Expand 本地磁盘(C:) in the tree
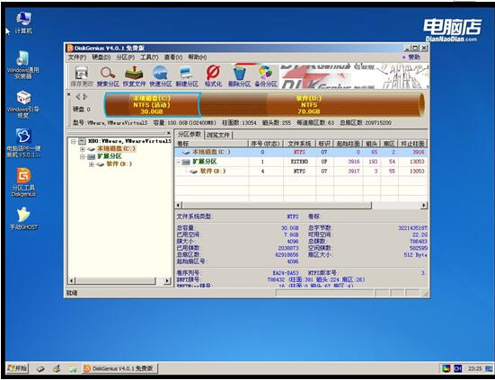The height and width of the screenshot is (380, 495). tap(83, 148)
